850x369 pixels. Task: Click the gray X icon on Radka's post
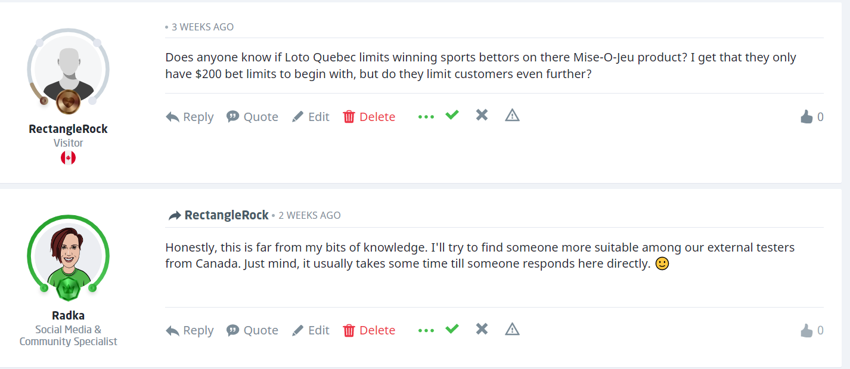click(x=482, y=329)
